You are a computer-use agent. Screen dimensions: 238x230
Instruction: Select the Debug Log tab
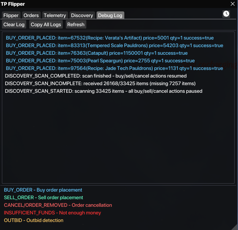coord(110,16)
